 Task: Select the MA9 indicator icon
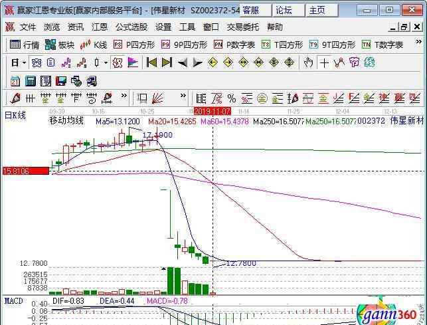(82, 63)
